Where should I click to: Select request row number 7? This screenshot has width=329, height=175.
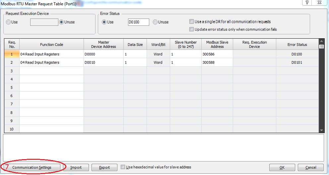click(12, 104)
